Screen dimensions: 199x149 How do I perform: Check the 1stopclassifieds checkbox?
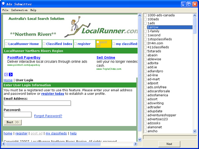(x=145, y=39)
